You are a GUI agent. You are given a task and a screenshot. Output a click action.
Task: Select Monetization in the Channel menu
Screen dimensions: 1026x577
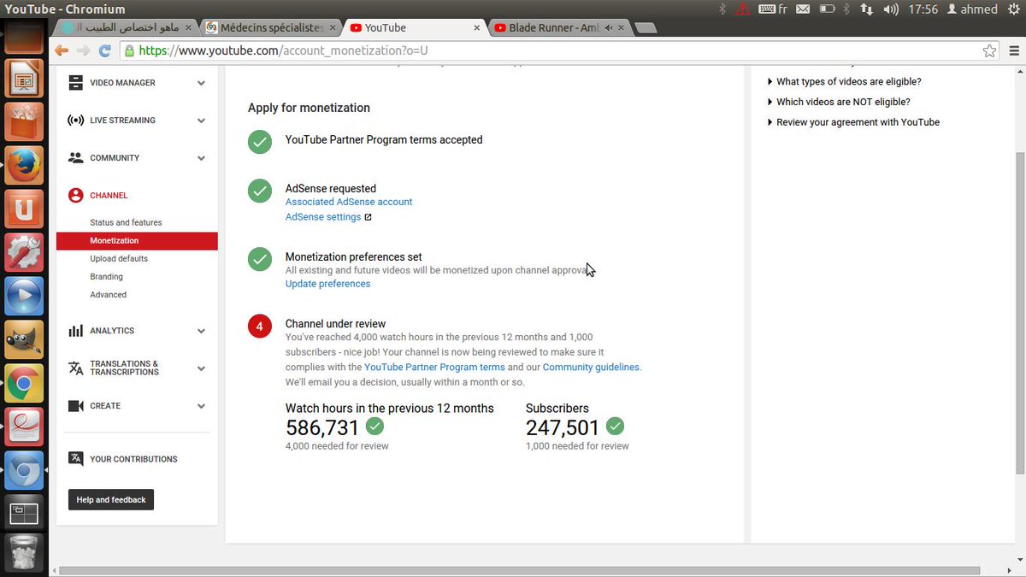coord(137,241)
